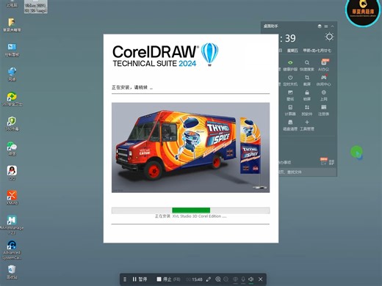This screenshot has width=382, height=286.
Task: Open the Network desktop icon
Action: 12,74
